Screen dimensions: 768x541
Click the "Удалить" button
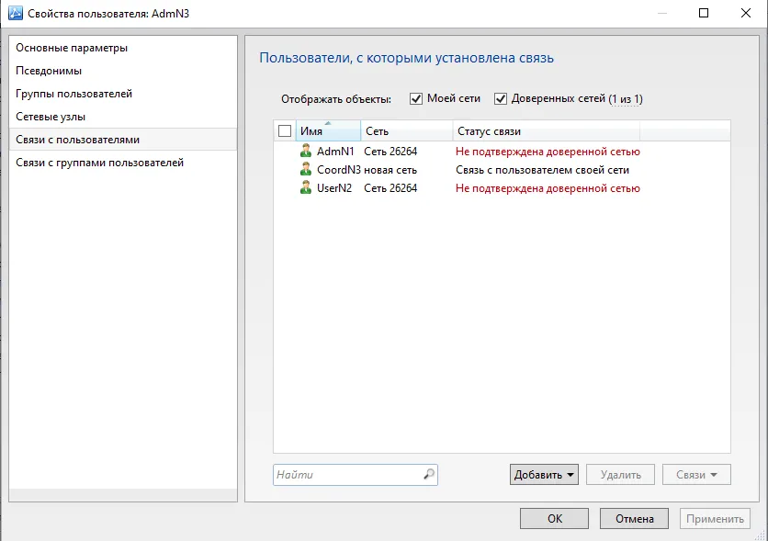tap(621, 475)
